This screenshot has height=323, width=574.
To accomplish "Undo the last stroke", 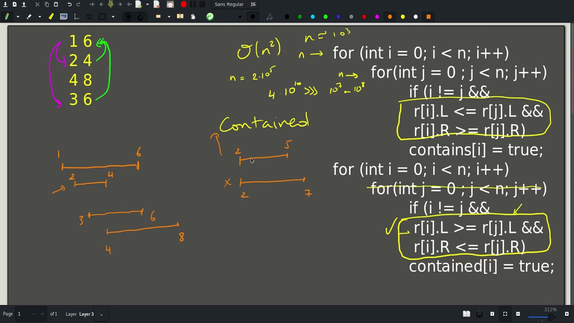I will 70,4.
